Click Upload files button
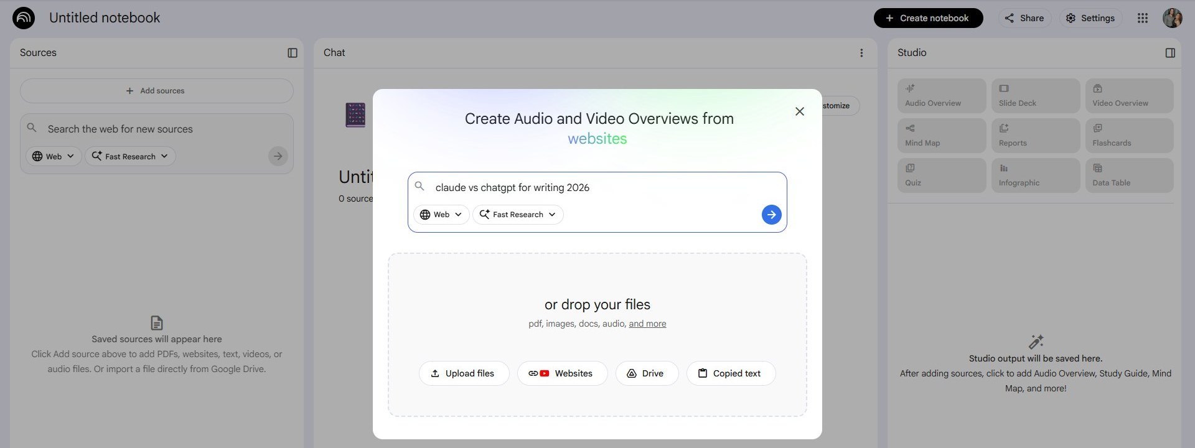Viewport: 1195px width, 448px height. 464,373
